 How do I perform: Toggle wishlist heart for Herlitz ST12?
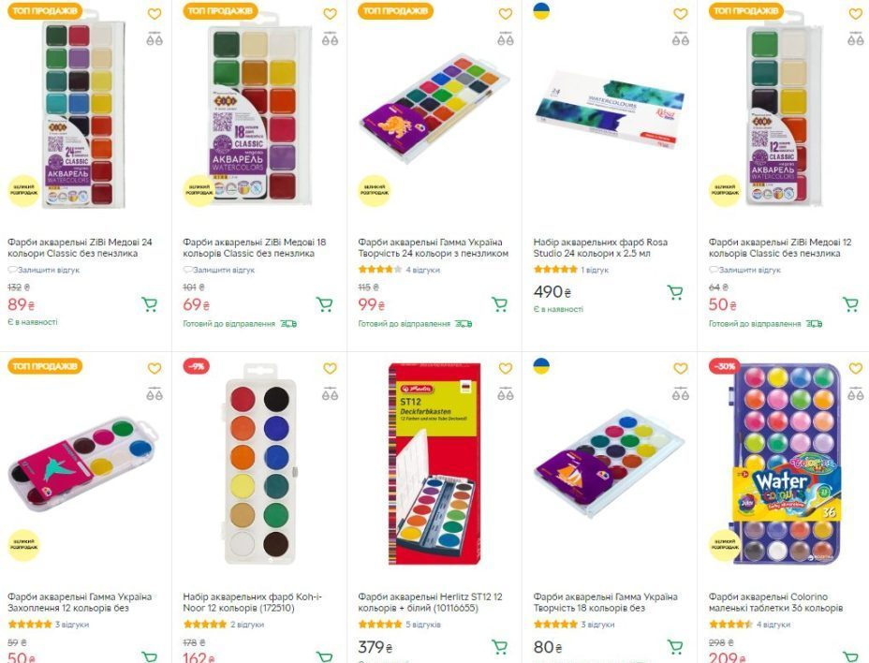point(506,369)
